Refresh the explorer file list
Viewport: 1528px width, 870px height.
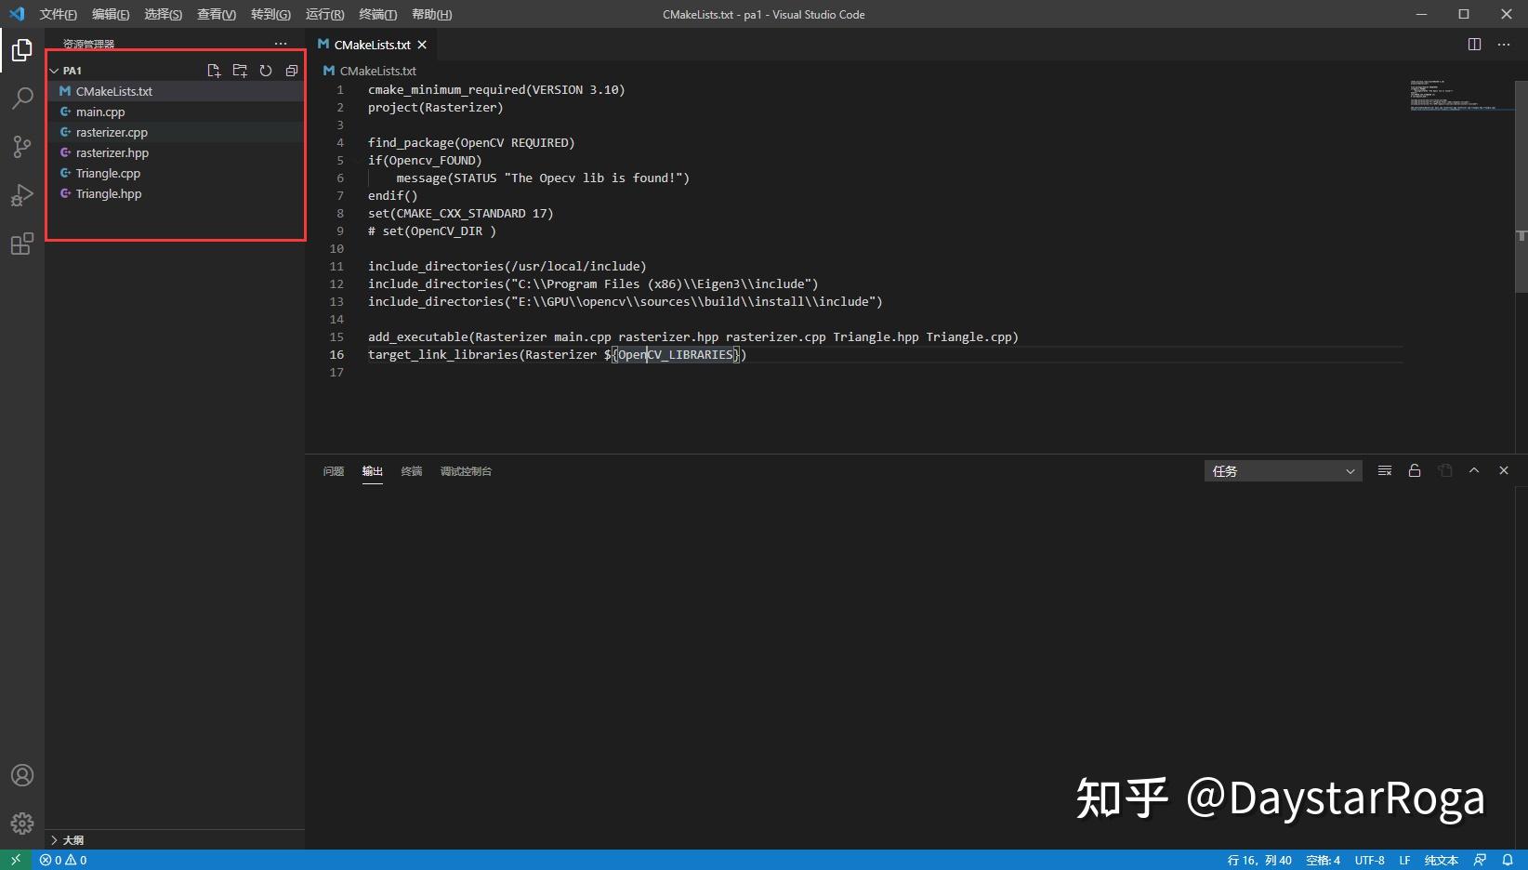click(265, 70)
